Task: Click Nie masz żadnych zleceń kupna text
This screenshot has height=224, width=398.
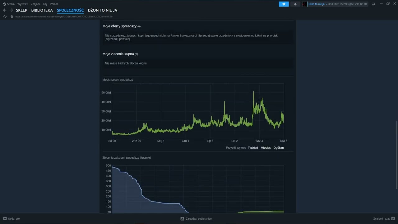Action: tap(126, 63)
